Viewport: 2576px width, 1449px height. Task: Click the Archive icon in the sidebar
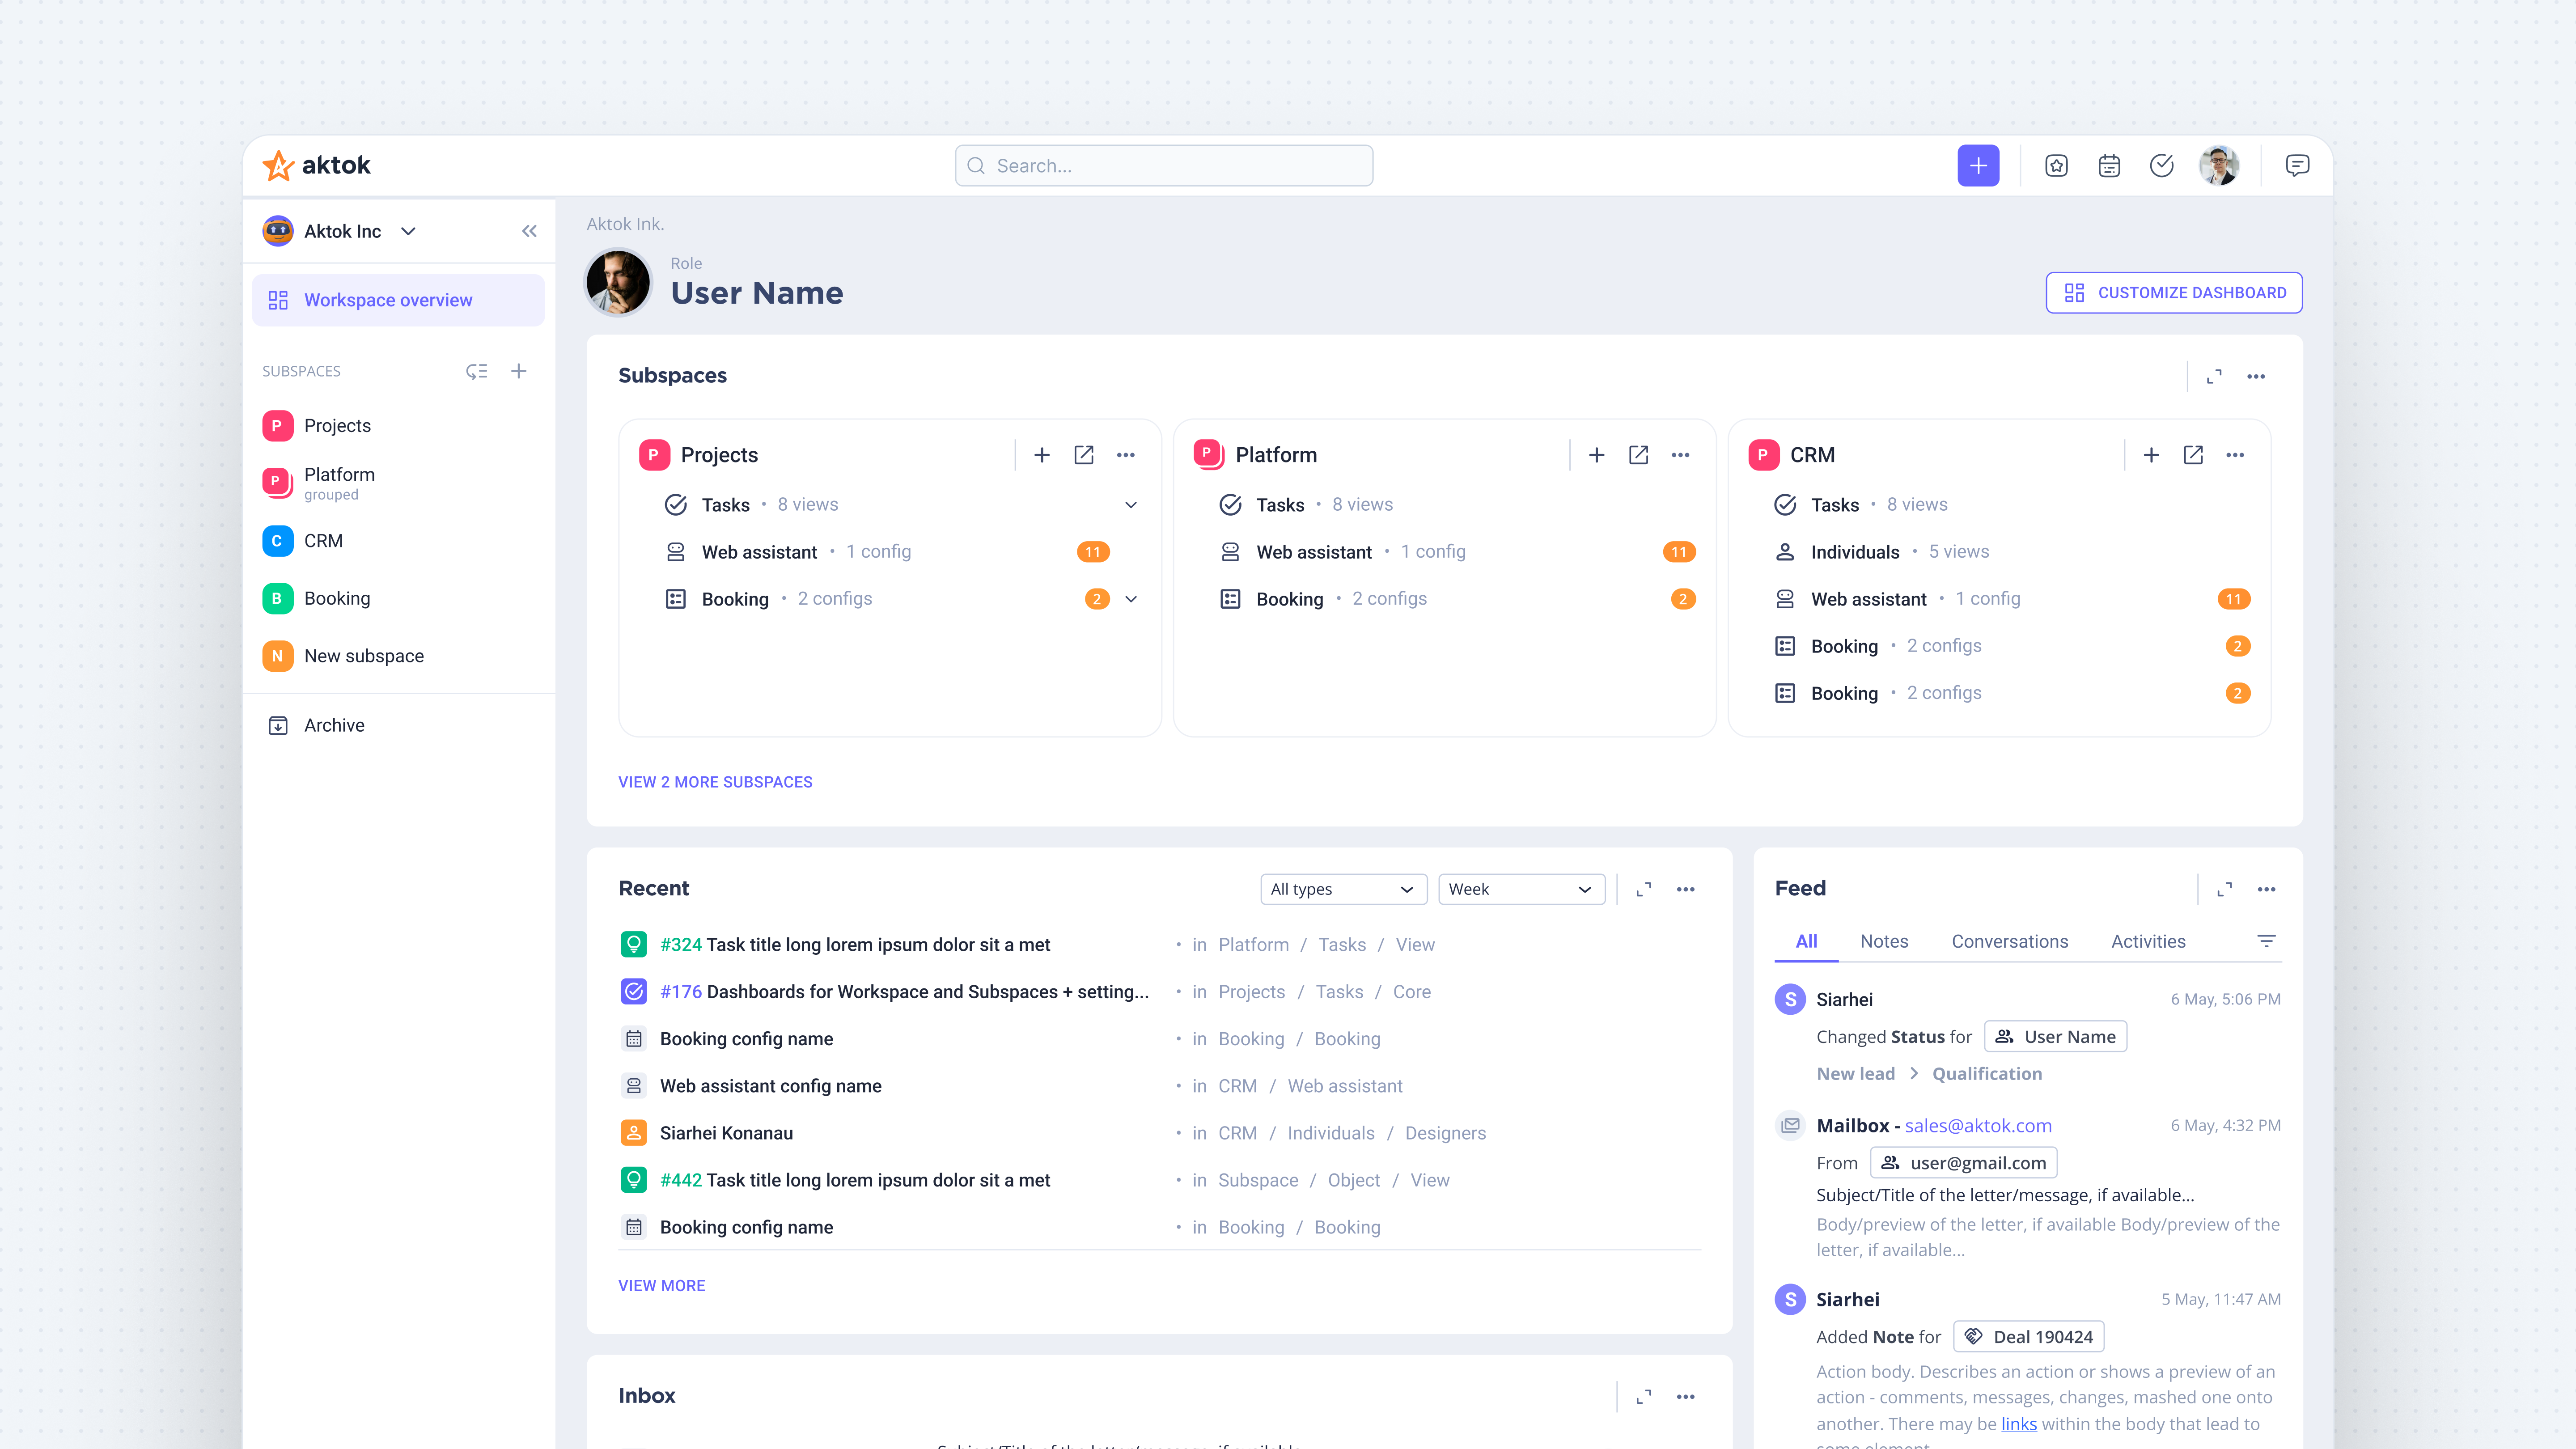278,725
